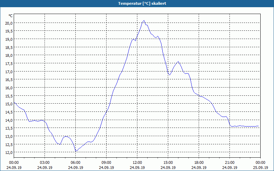Click the 03:00 time label
This screenshot has width=274, height=171.
[45, 163]
